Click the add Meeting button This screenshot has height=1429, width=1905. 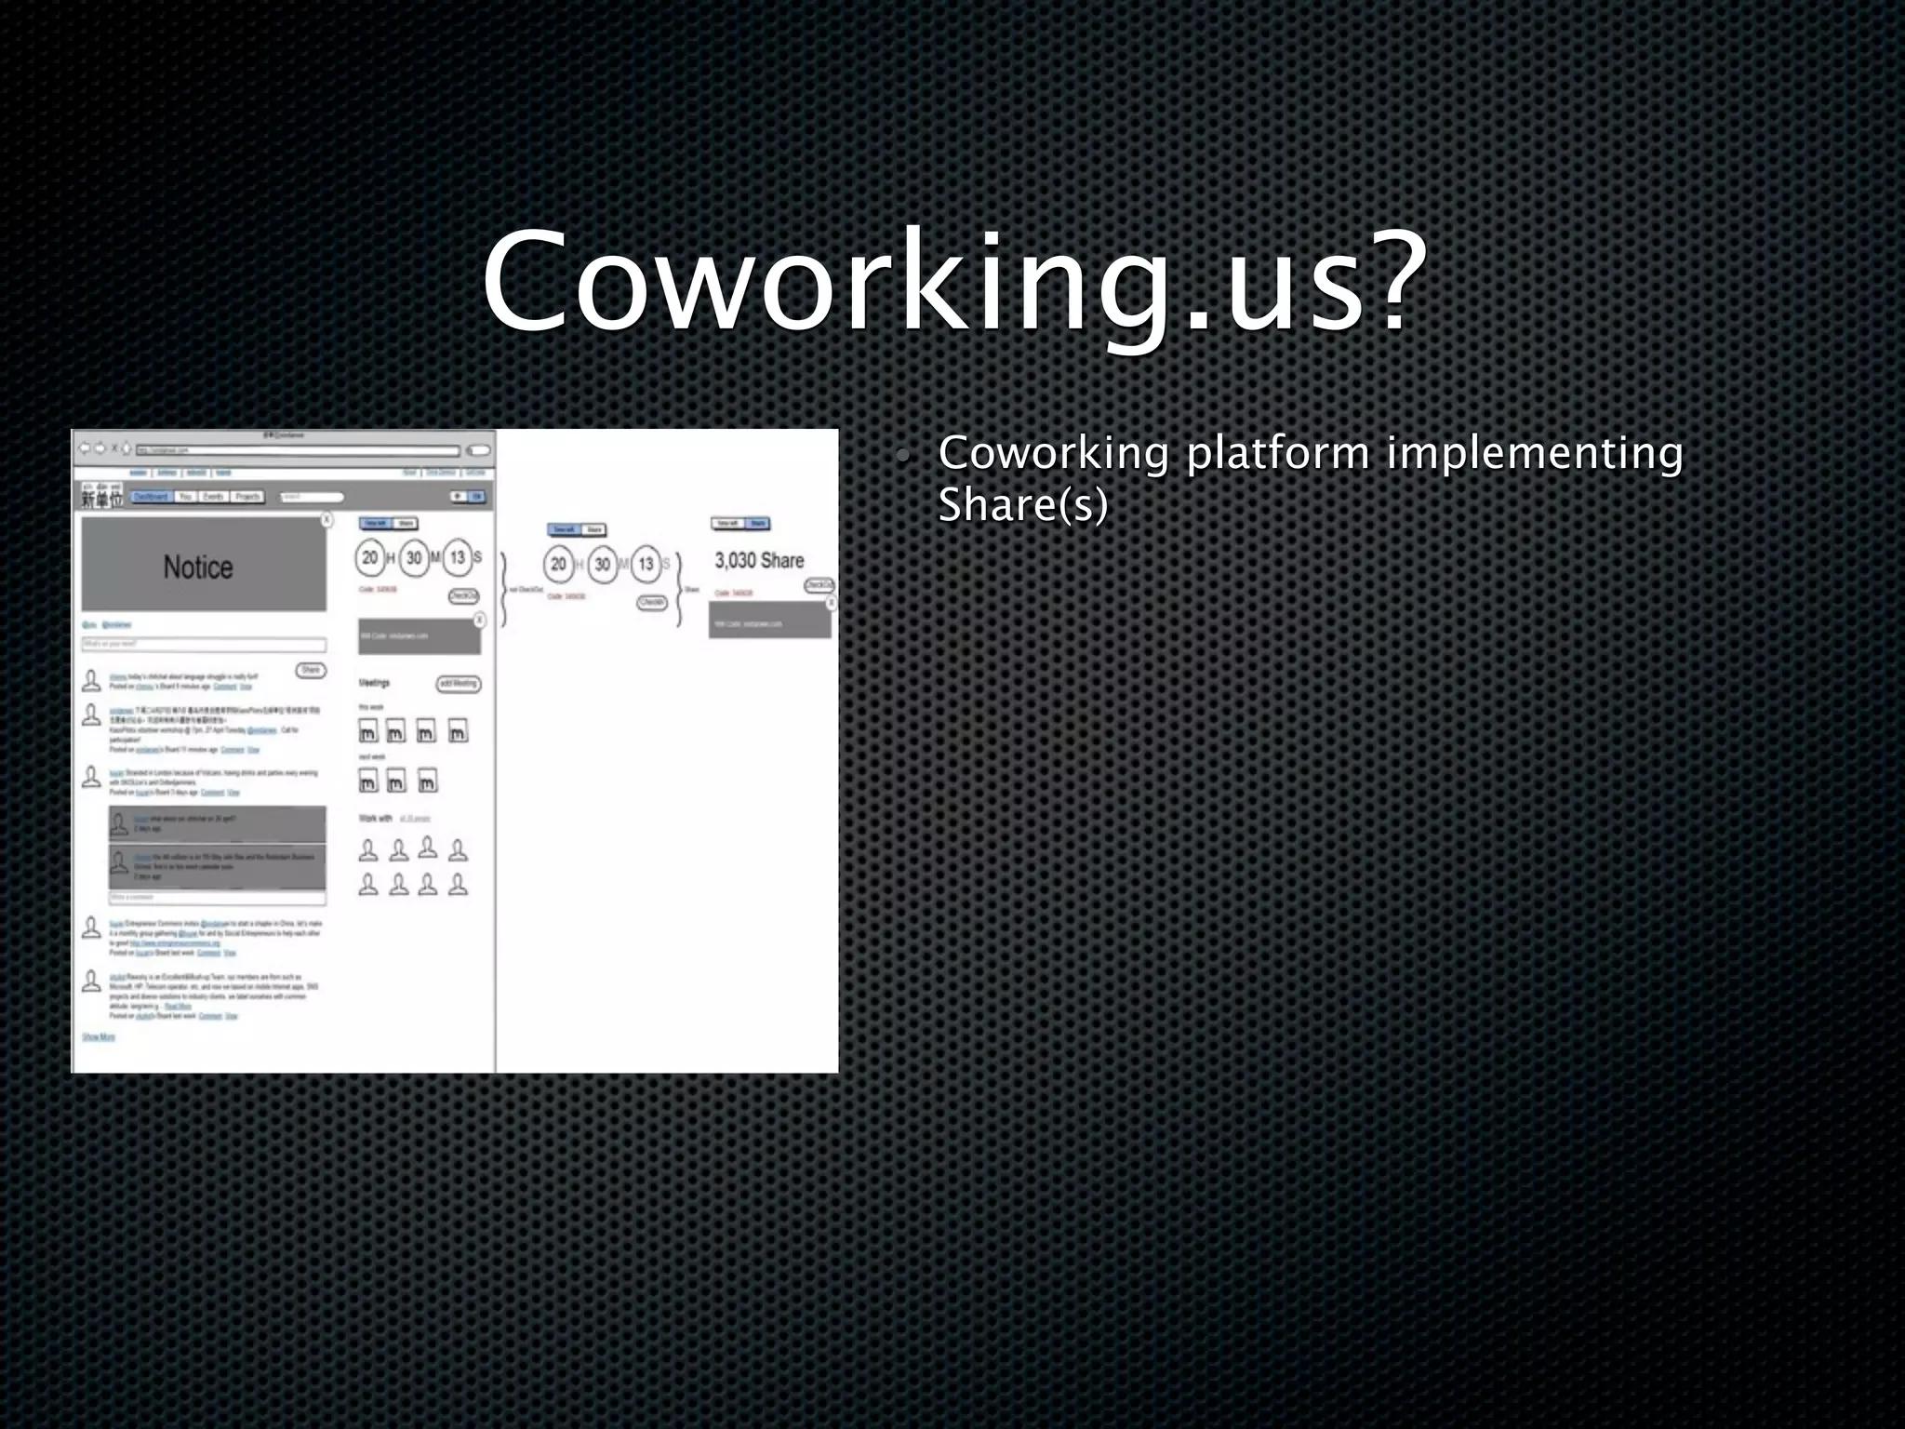(x=459, y=684)
